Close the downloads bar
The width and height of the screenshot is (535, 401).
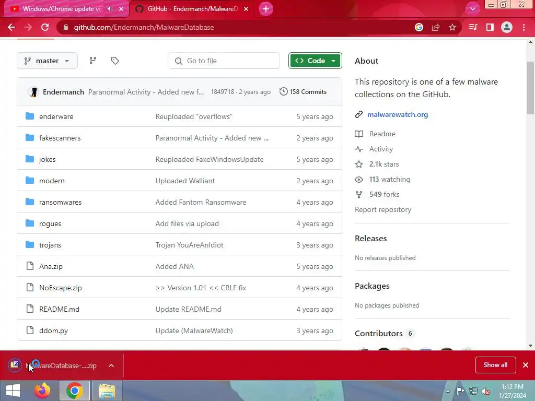click(526, 365)
